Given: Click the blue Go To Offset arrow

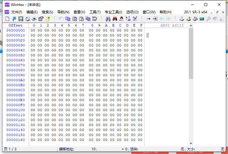Looking at the screenshot, I should pos(149,19).
